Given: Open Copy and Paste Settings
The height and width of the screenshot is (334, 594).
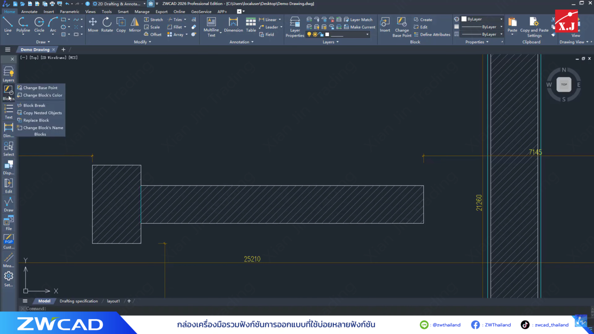Looking at the screenshot, I should [534, 27].
